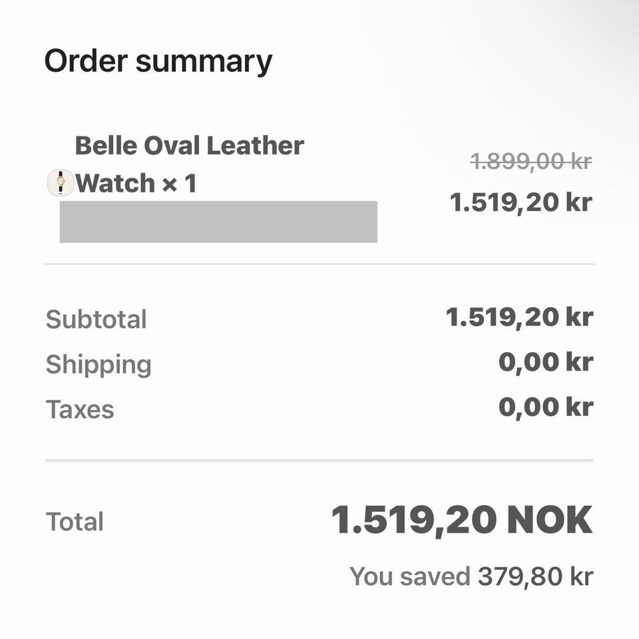Click the Watch × 1 quantity text
This screenshot has width=639, height=639.
136,183
